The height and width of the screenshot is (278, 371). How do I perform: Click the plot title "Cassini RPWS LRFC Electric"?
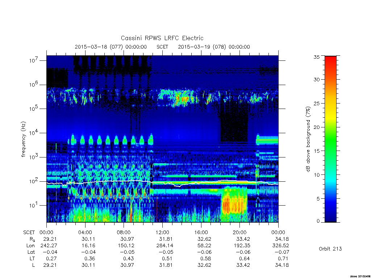162,38
